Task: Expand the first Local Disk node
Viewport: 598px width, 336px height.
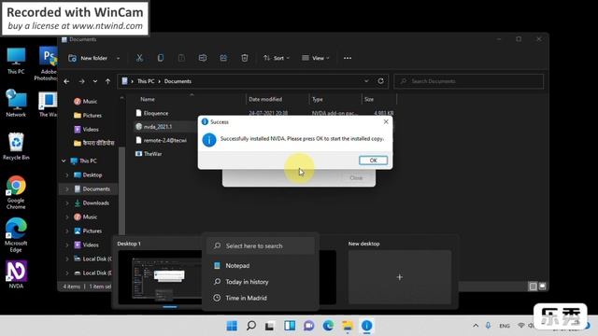Action: tap(67, 259)
